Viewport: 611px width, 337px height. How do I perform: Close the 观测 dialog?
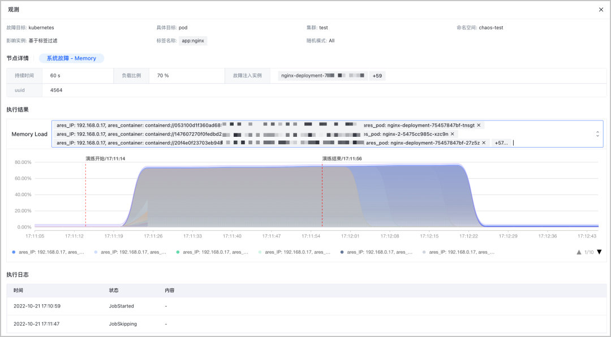(601, 10)
